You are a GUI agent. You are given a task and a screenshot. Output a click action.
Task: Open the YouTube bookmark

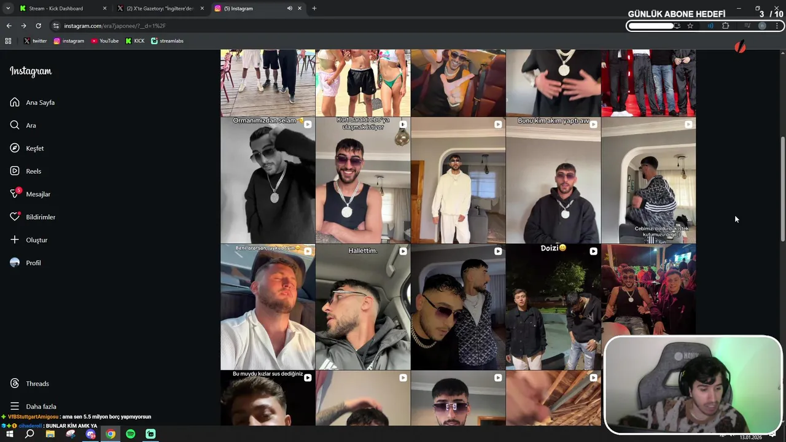(105, 41)
